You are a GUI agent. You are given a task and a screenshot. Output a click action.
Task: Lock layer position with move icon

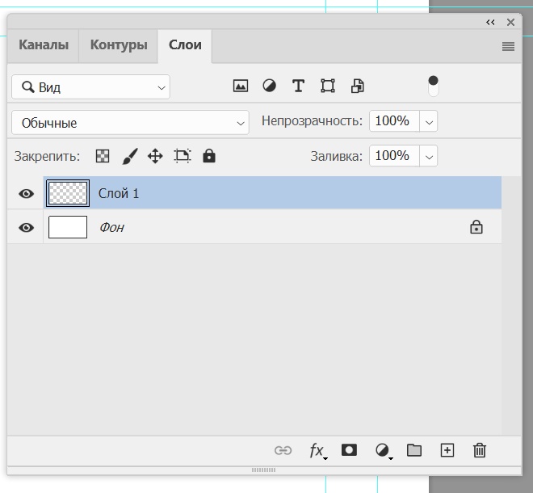tap(155, 156)
